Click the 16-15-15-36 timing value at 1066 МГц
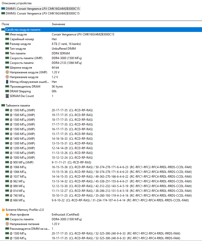 (x=59, y=167)
